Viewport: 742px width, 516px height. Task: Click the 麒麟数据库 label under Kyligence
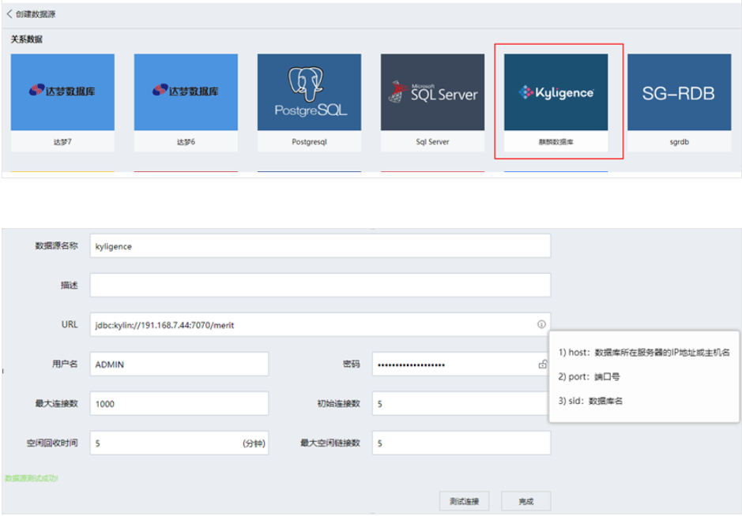point(556,142)
